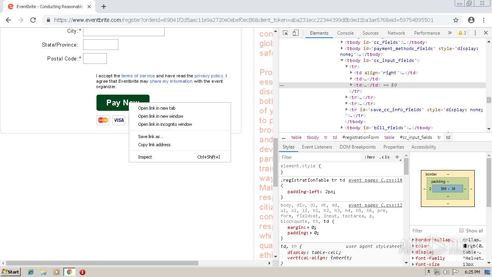Open the Network tab
Image resolution: width=492 pixels, height=277 pixels.
[396, 33]
